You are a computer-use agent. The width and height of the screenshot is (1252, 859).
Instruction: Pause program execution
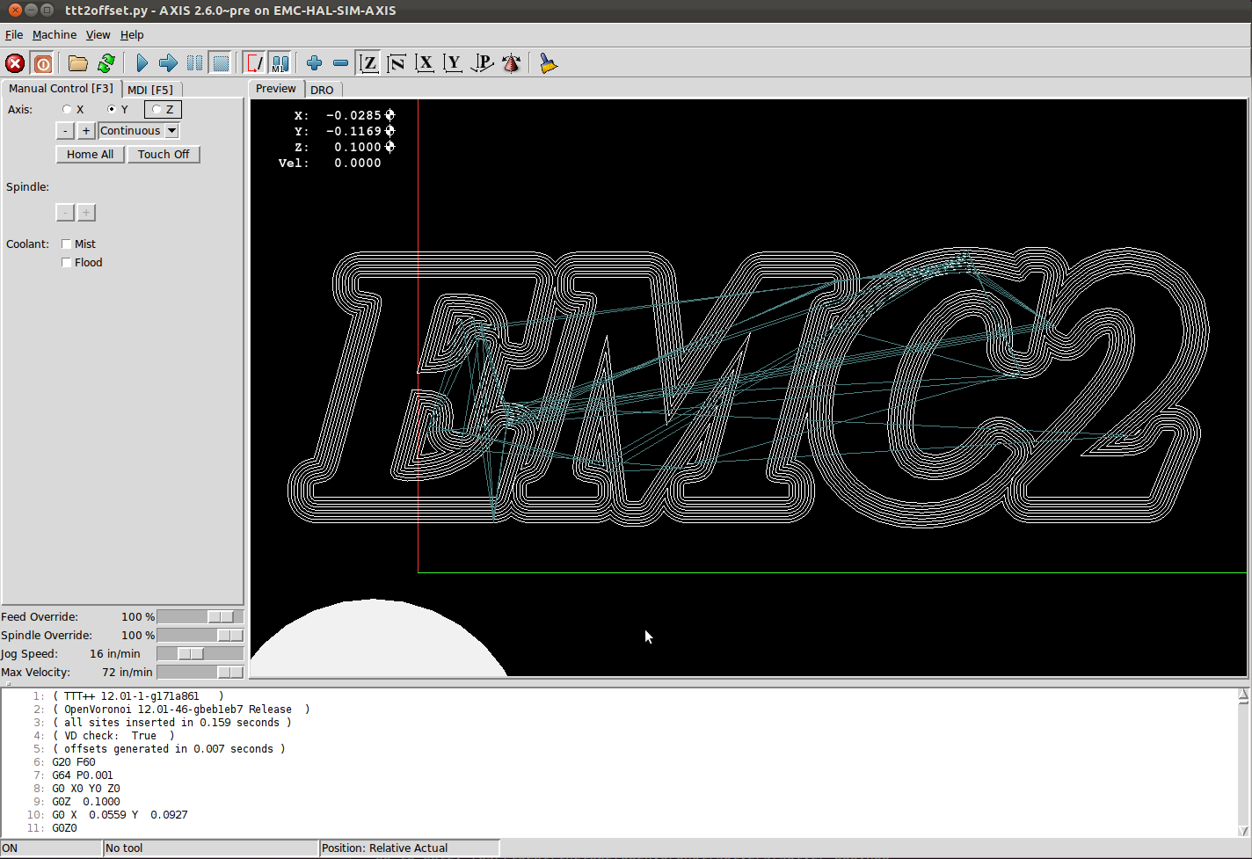(194, 63)
